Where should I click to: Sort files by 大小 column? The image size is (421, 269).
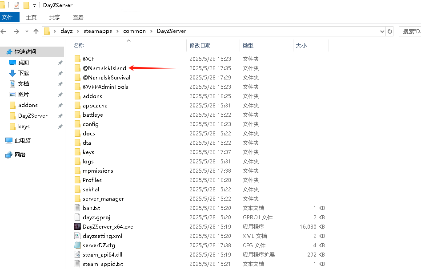click(301, 46)
